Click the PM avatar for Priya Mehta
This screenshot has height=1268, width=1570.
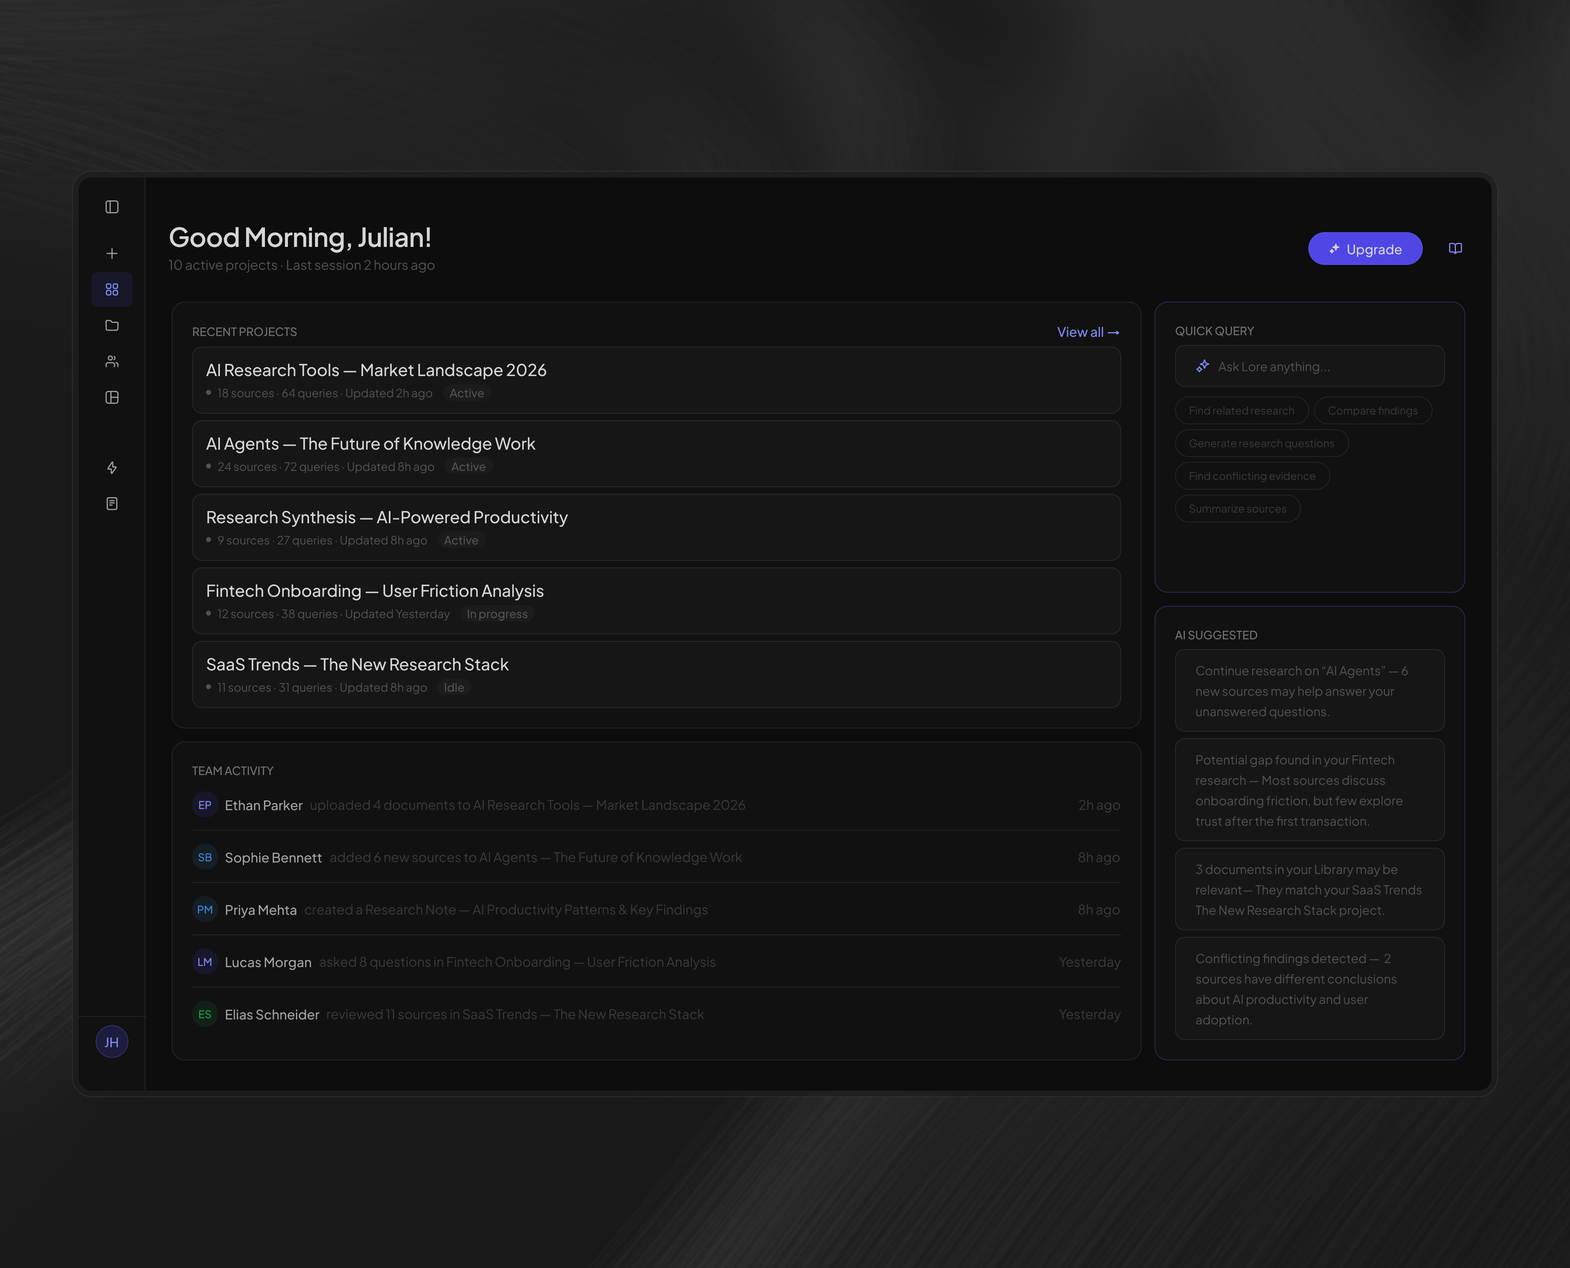204,910
